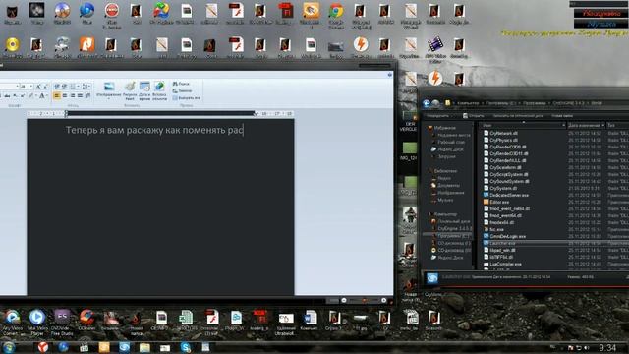
Task: Open Any Video Converter desktop icon
Action: tap(12, 322)
